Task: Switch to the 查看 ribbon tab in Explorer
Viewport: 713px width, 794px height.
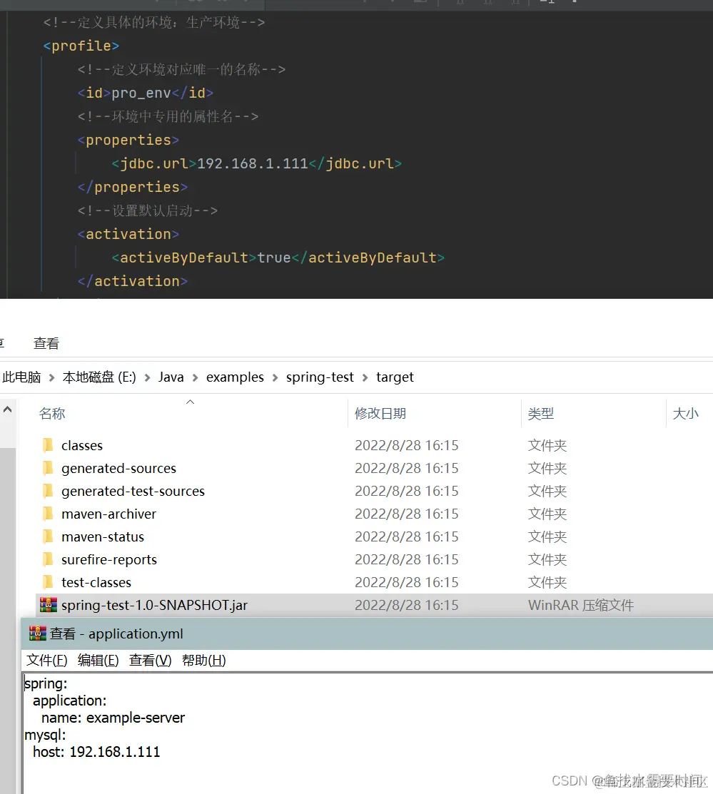Action: click(x=46, y=343)
